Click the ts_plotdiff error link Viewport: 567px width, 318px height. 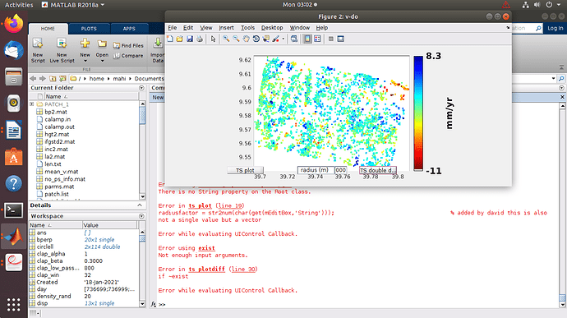(x=206, y=270)
